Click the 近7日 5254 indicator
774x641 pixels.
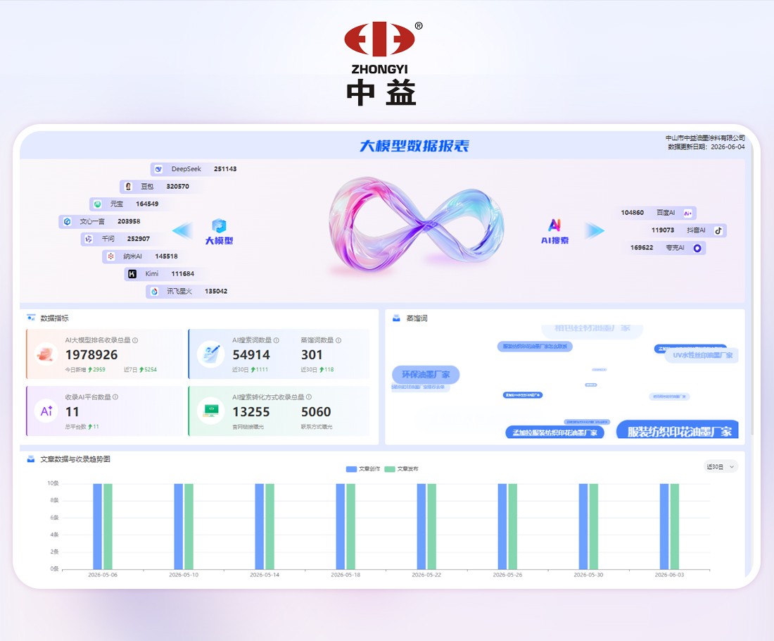[x=140, y=370]
